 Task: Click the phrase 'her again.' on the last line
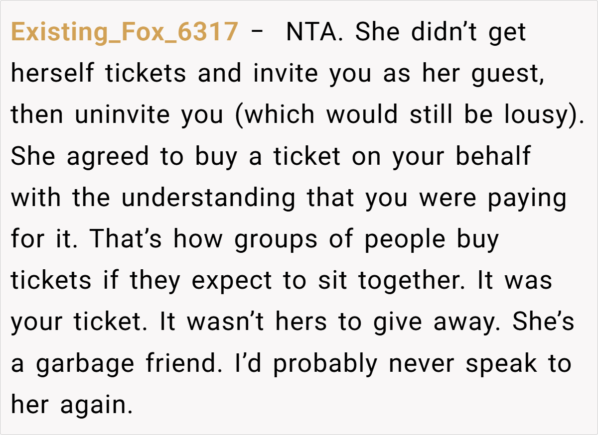point(72,405)
